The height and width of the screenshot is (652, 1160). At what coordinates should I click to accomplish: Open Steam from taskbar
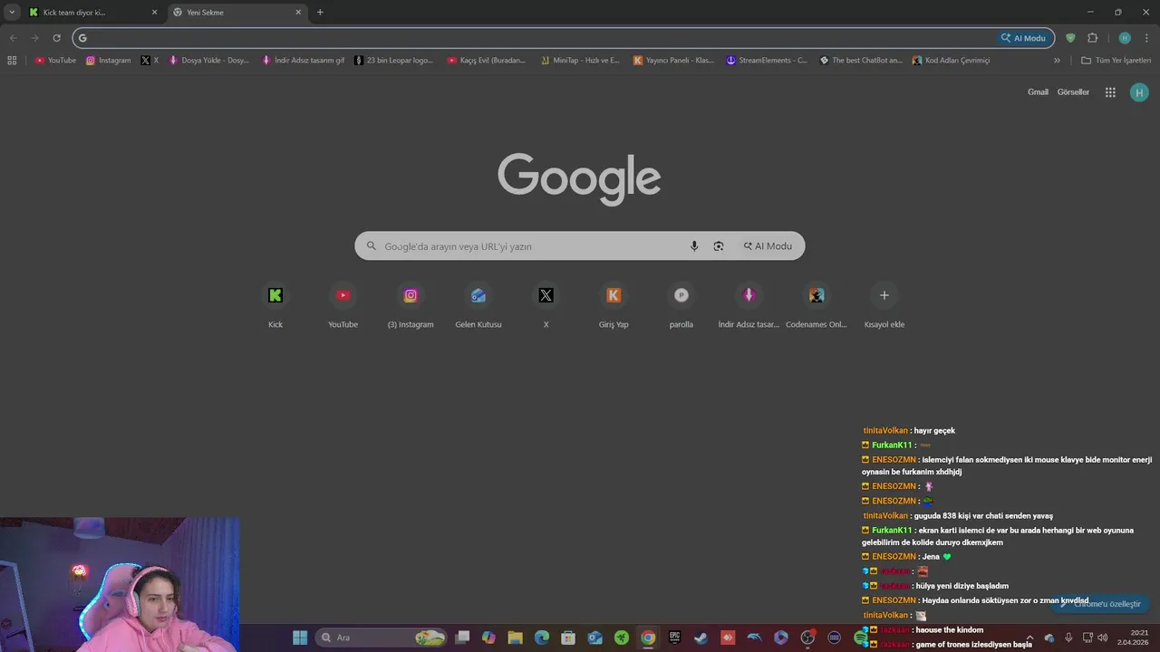701,638
